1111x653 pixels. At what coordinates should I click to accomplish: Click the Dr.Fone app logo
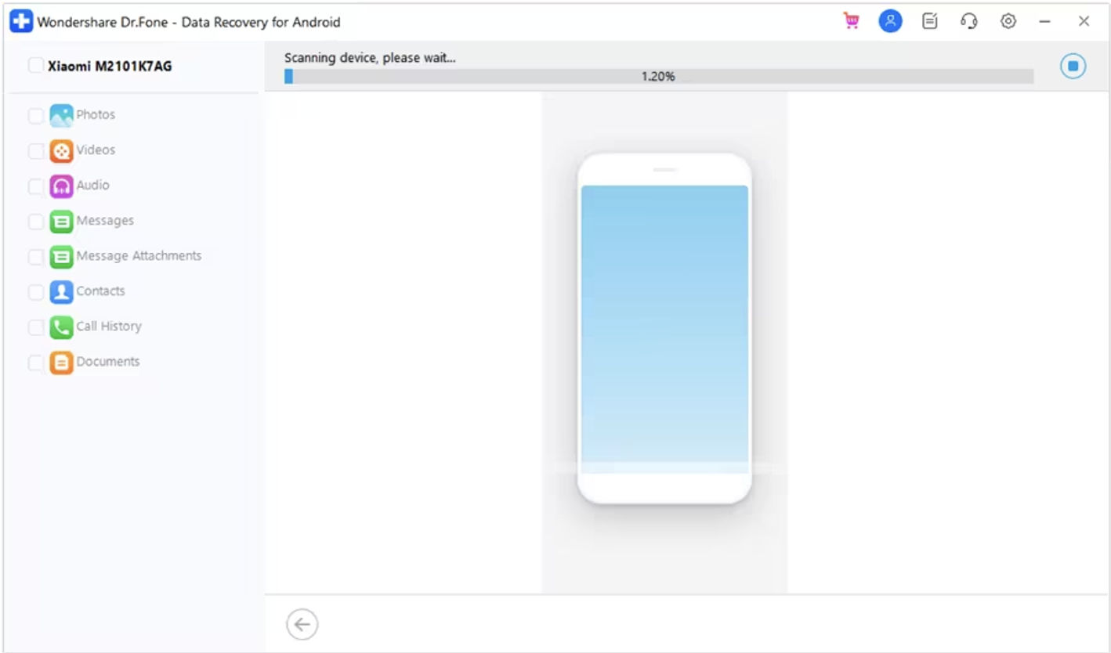[x=21, y=22]
